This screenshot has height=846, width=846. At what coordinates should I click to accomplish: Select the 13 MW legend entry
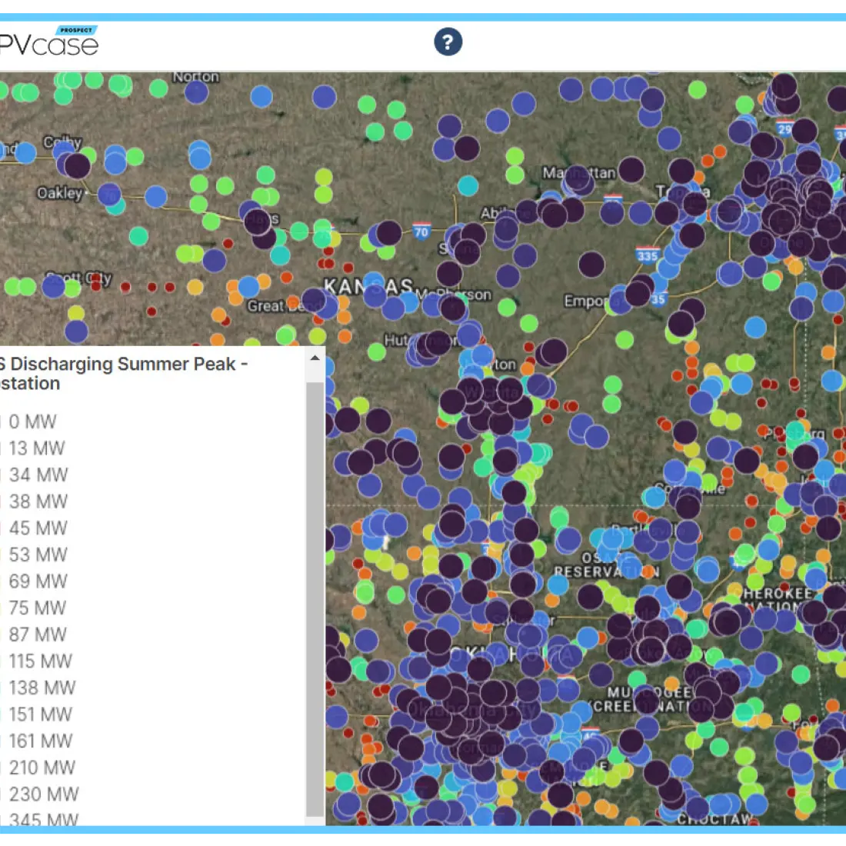[37, 448]
